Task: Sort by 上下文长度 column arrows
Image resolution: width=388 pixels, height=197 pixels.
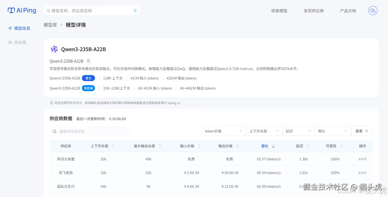Action: [x=113, y=146]
